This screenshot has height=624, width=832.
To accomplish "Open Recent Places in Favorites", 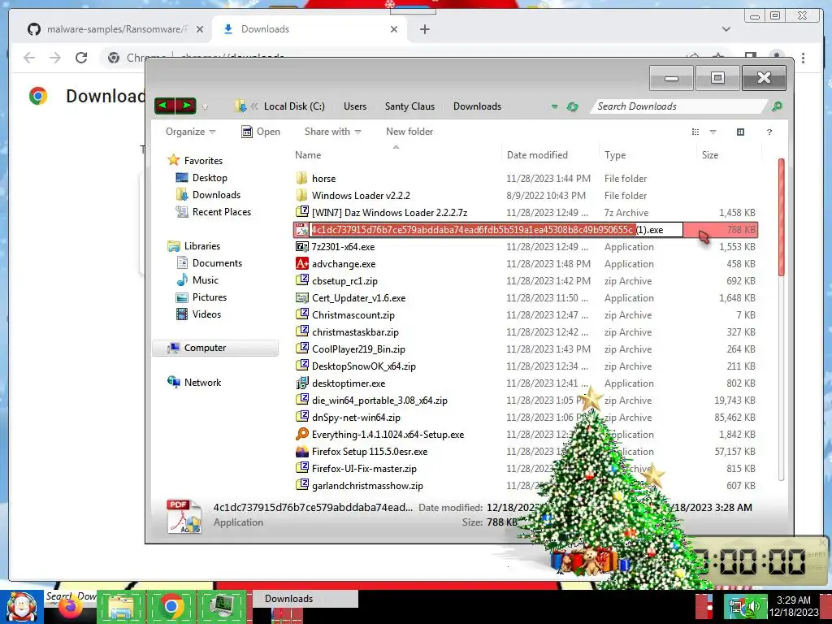I will tap(214, 212).
